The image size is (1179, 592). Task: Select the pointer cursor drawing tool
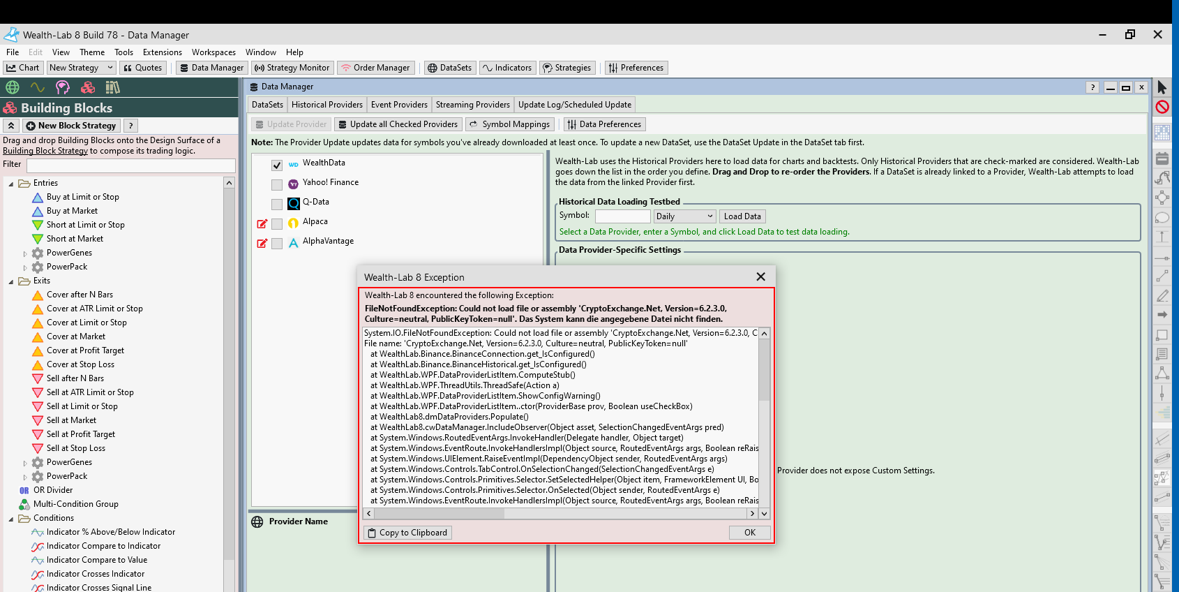(x=1162, y=87)
